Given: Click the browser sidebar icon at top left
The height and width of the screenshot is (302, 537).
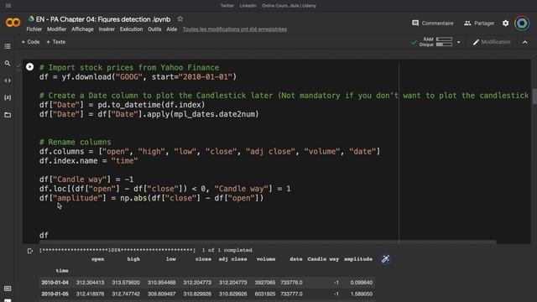Looking at the screenshot, I should pos(8,6).
